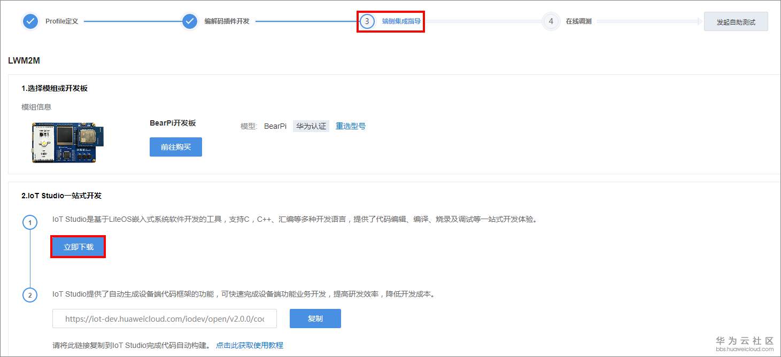
Task: Click the 华为认证 tag
Action: click(x=311, y=126)
